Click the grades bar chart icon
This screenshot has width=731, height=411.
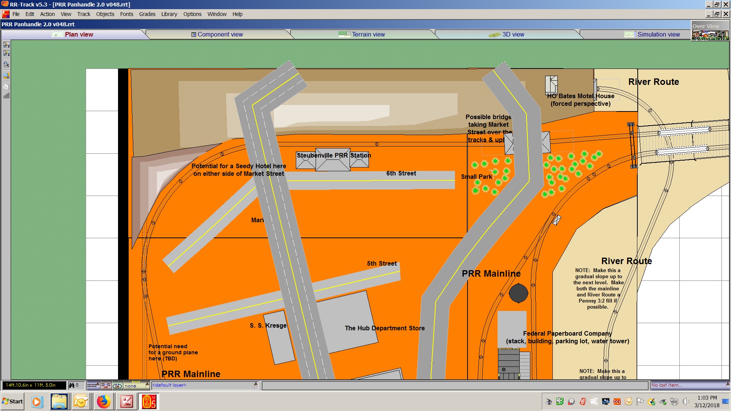click(x=6, y=96)
